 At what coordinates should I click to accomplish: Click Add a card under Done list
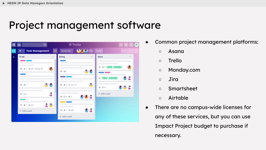[104, 94]
